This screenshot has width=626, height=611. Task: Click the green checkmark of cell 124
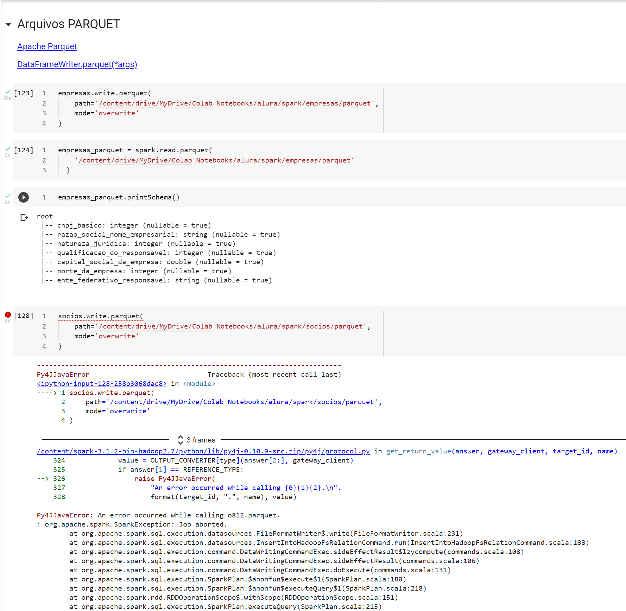click(x=8, y=149)
